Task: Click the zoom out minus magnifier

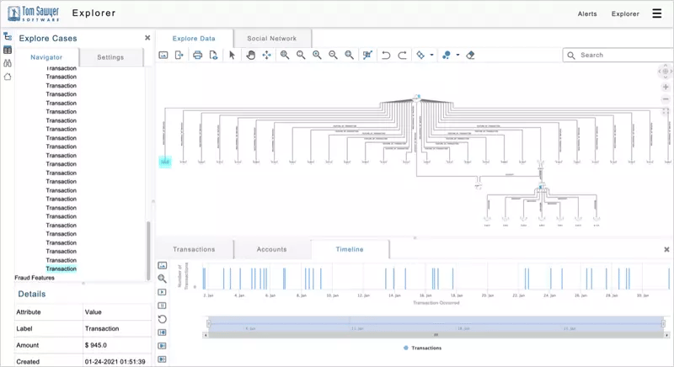Action: [333, 55]
